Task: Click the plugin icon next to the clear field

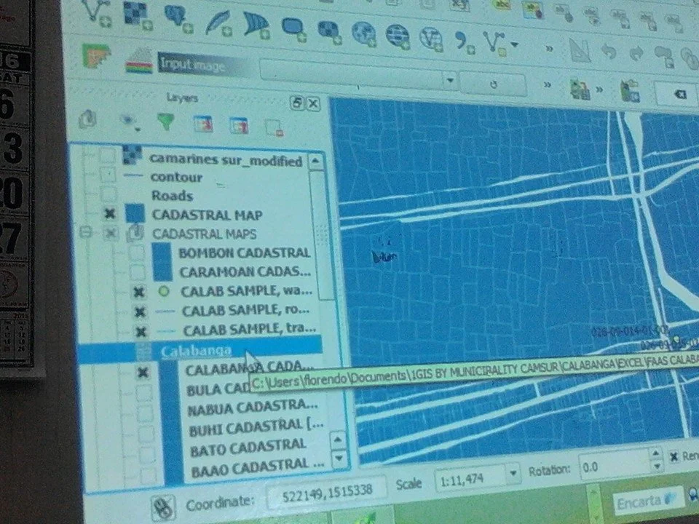Action: tap(631, 92)
